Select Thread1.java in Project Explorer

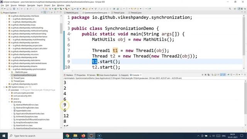(x=19, y=78)
